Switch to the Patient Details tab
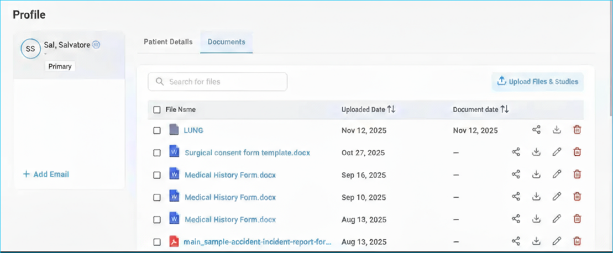 point(168,42)
